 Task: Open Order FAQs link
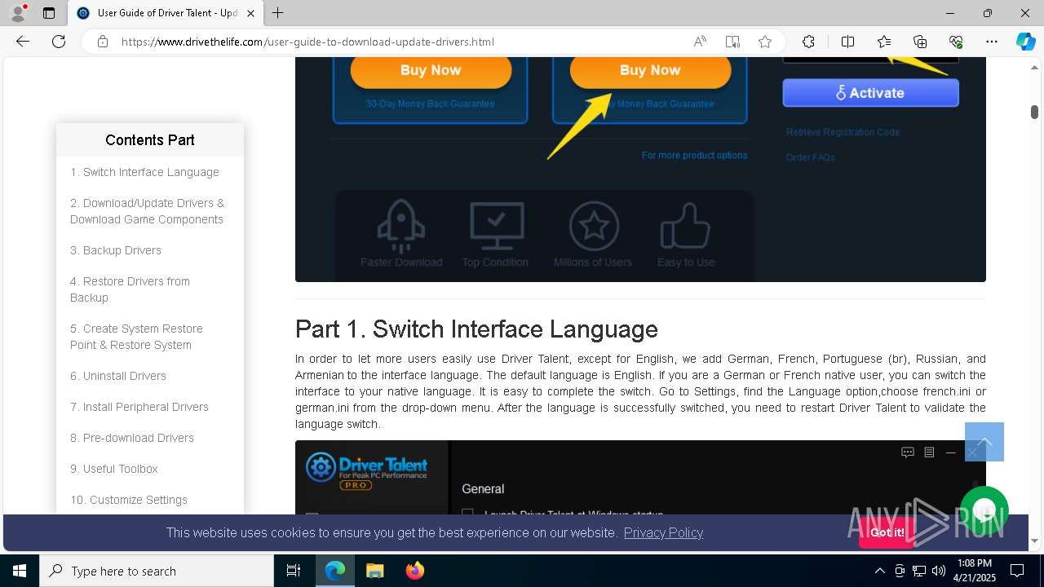[811, 157]
